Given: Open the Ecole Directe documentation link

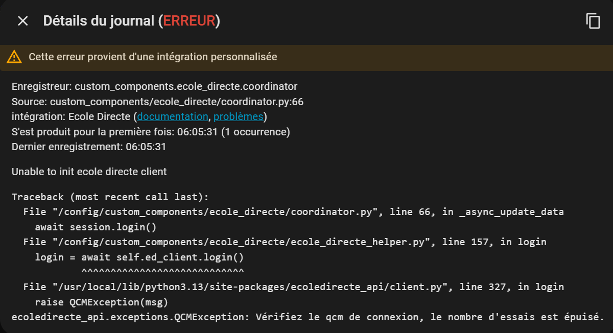Looking at the screenshot, I should coord(173,116).
